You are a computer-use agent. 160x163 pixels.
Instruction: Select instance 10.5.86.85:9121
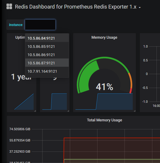click(x=47, y=46)
